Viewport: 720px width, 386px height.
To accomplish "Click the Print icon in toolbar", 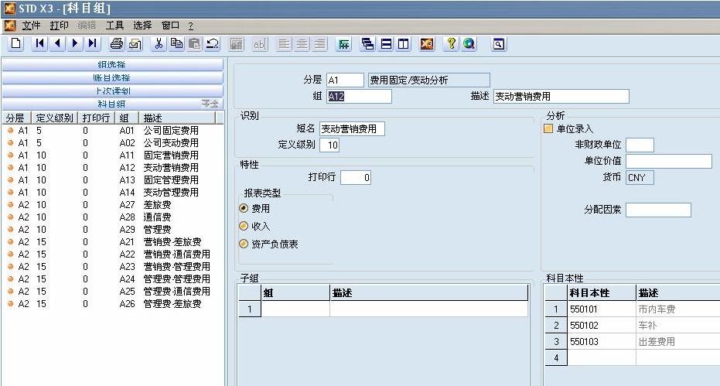I will (116, 44).
